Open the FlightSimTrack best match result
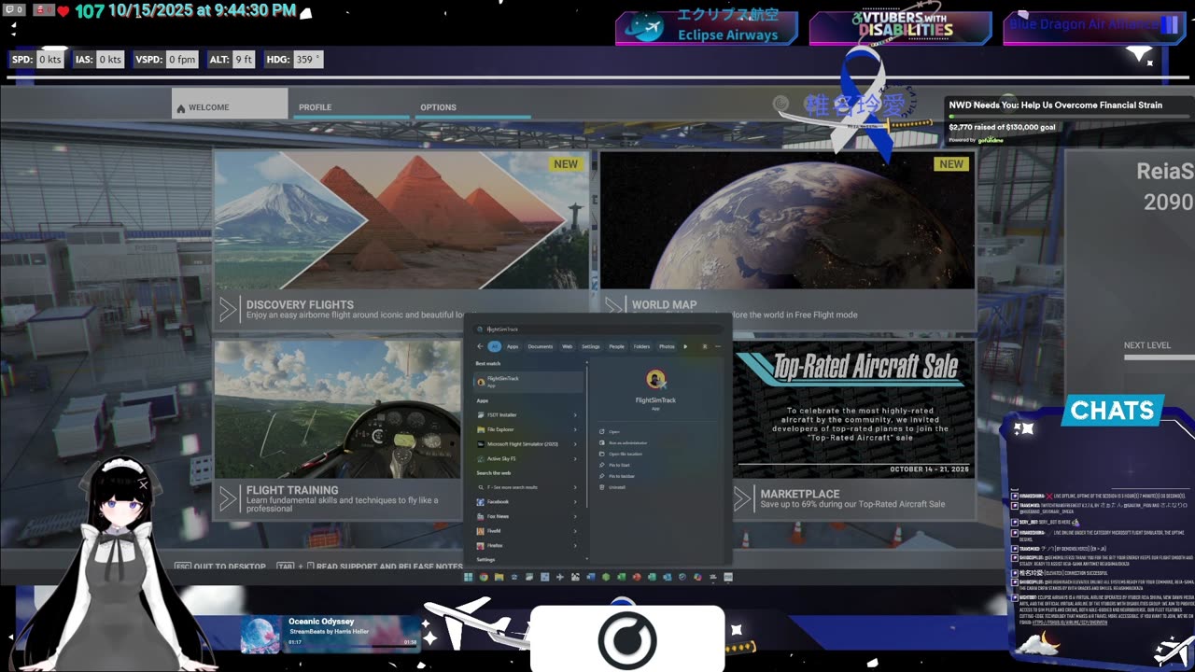Image resolution: width=1195 pixels, height=672 pixels. point(529,382)
